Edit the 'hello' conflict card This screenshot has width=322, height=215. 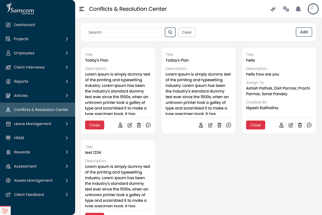coord(291,125)
